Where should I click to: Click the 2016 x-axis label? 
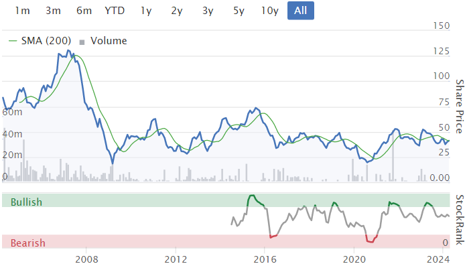(x=265, y=259)
